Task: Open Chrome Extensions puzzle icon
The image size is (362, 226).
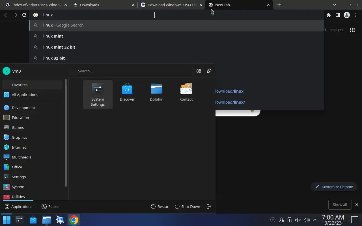Action: (x=328, y=15)
